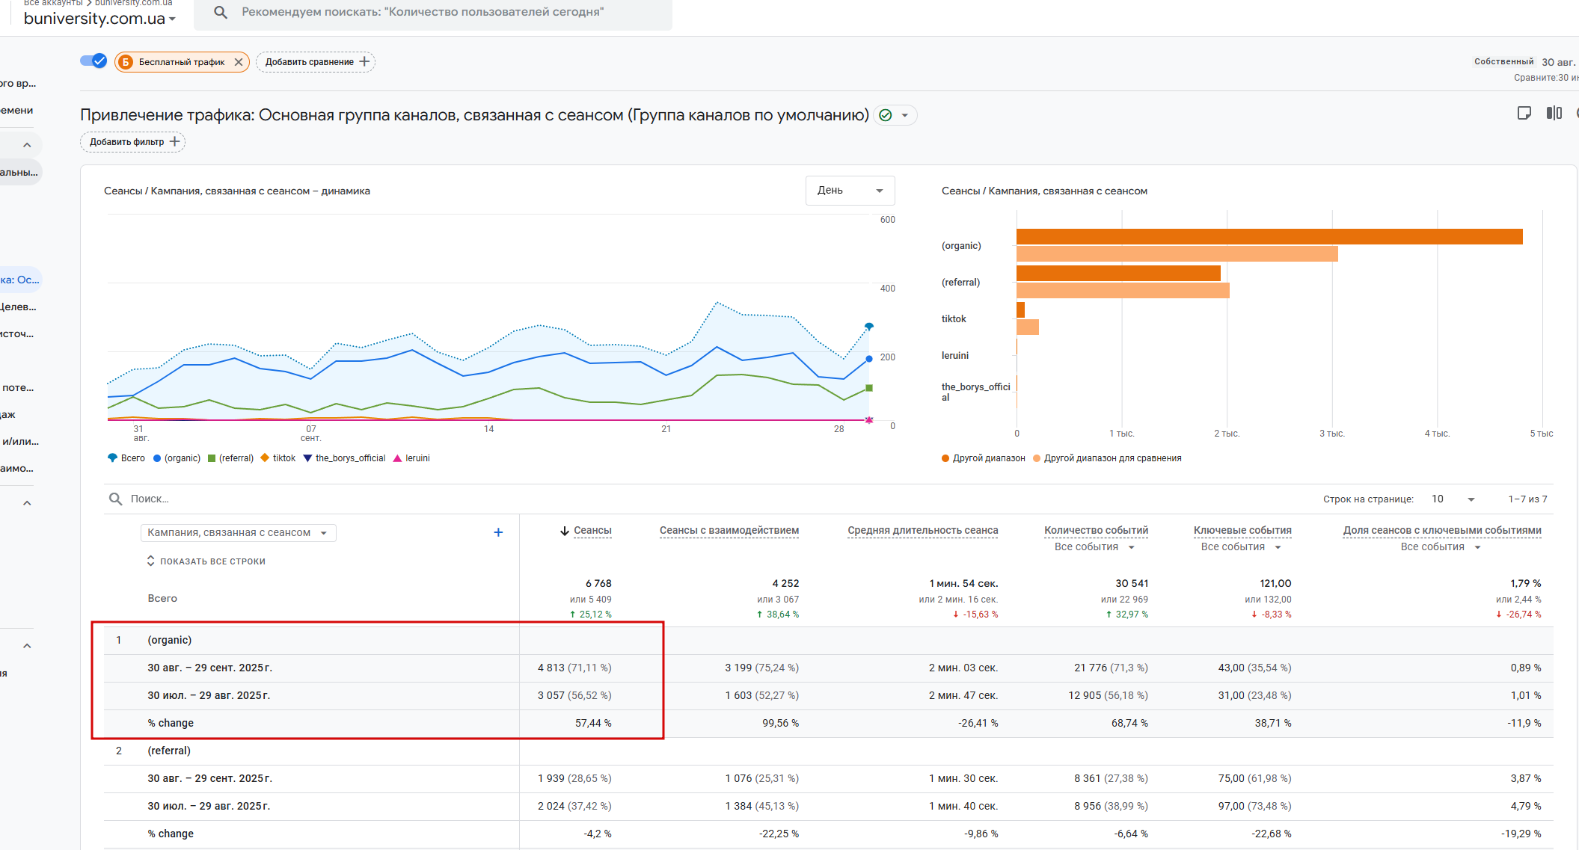Click the search magnifier icon in top bar
Viewport: 1579px width, 850px height.
point(221,12)
